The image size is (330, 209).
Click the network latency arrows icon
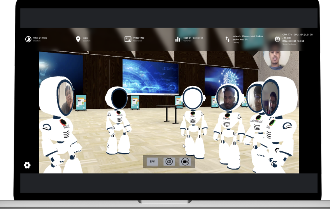coord(228,39)
